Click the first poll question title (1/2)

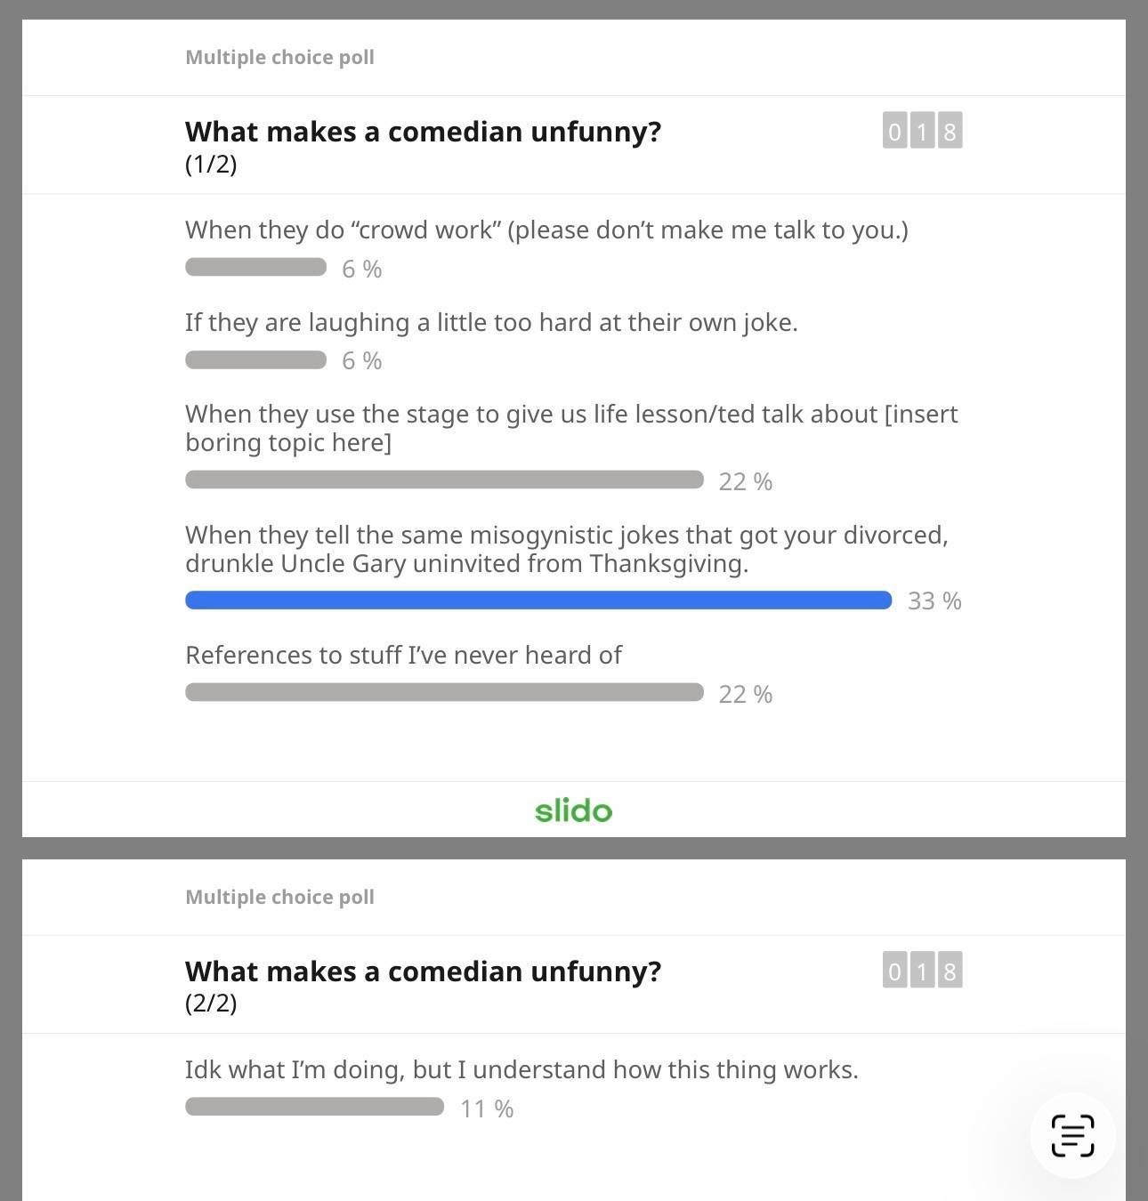(423, 132)
